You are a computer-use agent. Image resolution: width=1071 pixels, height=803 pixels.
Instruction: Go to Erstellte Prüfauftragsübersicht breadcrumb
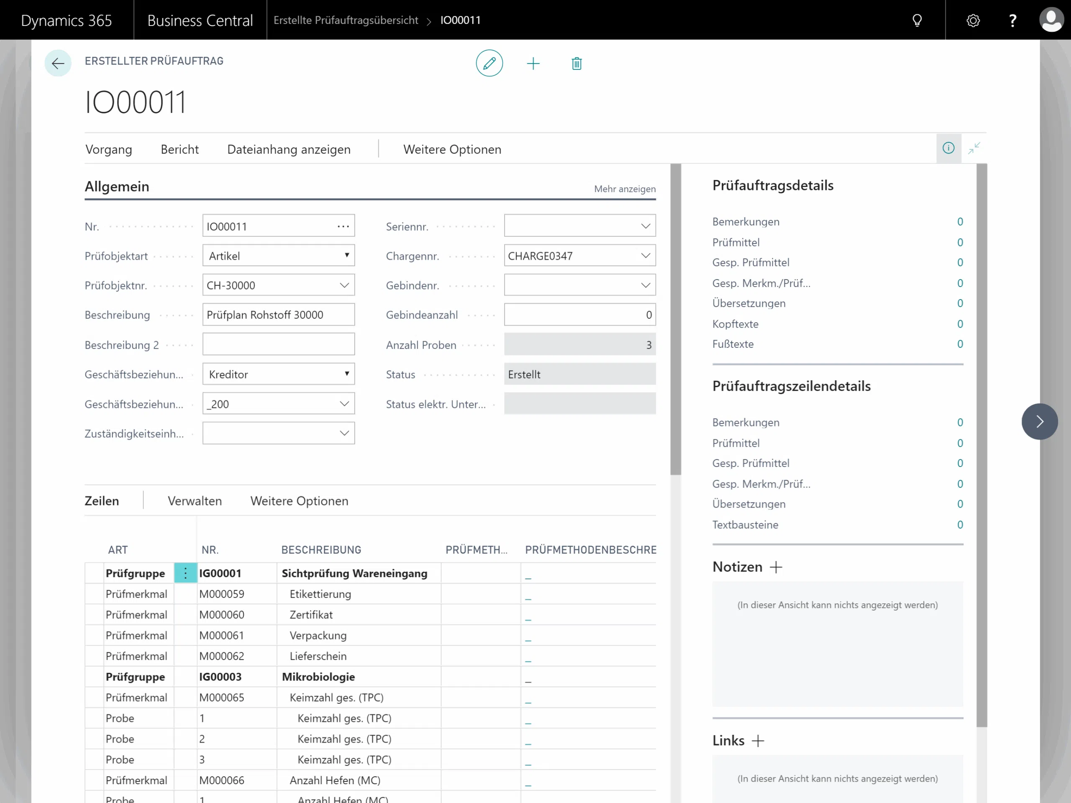[346, 20]
